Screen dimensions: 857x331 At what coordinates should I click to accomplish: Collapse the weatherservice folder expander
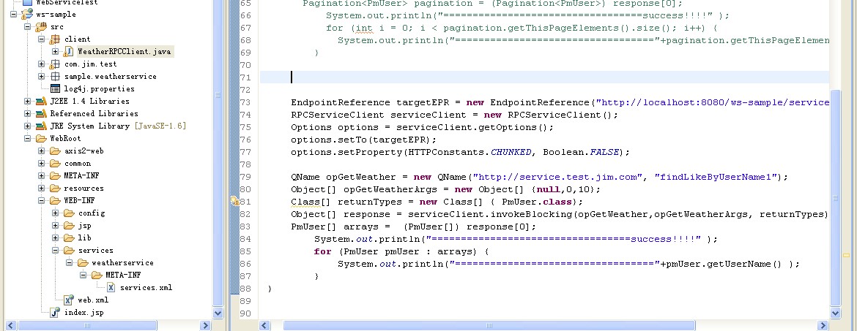click(70, 263)
